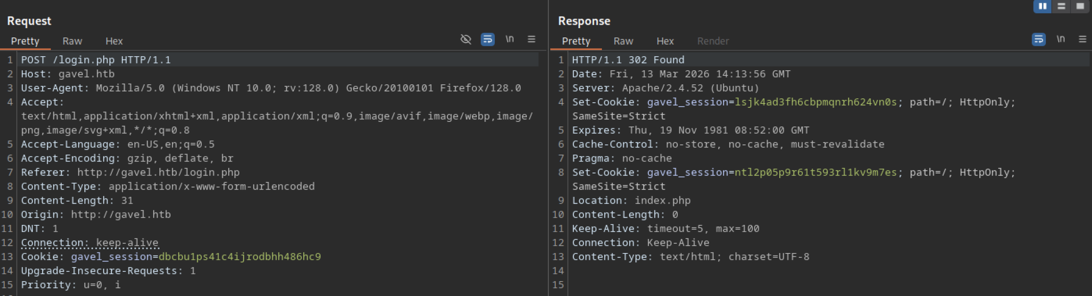Click the Response Render tab
This screenshot has width=1092, height=296.
click(713, 41)
